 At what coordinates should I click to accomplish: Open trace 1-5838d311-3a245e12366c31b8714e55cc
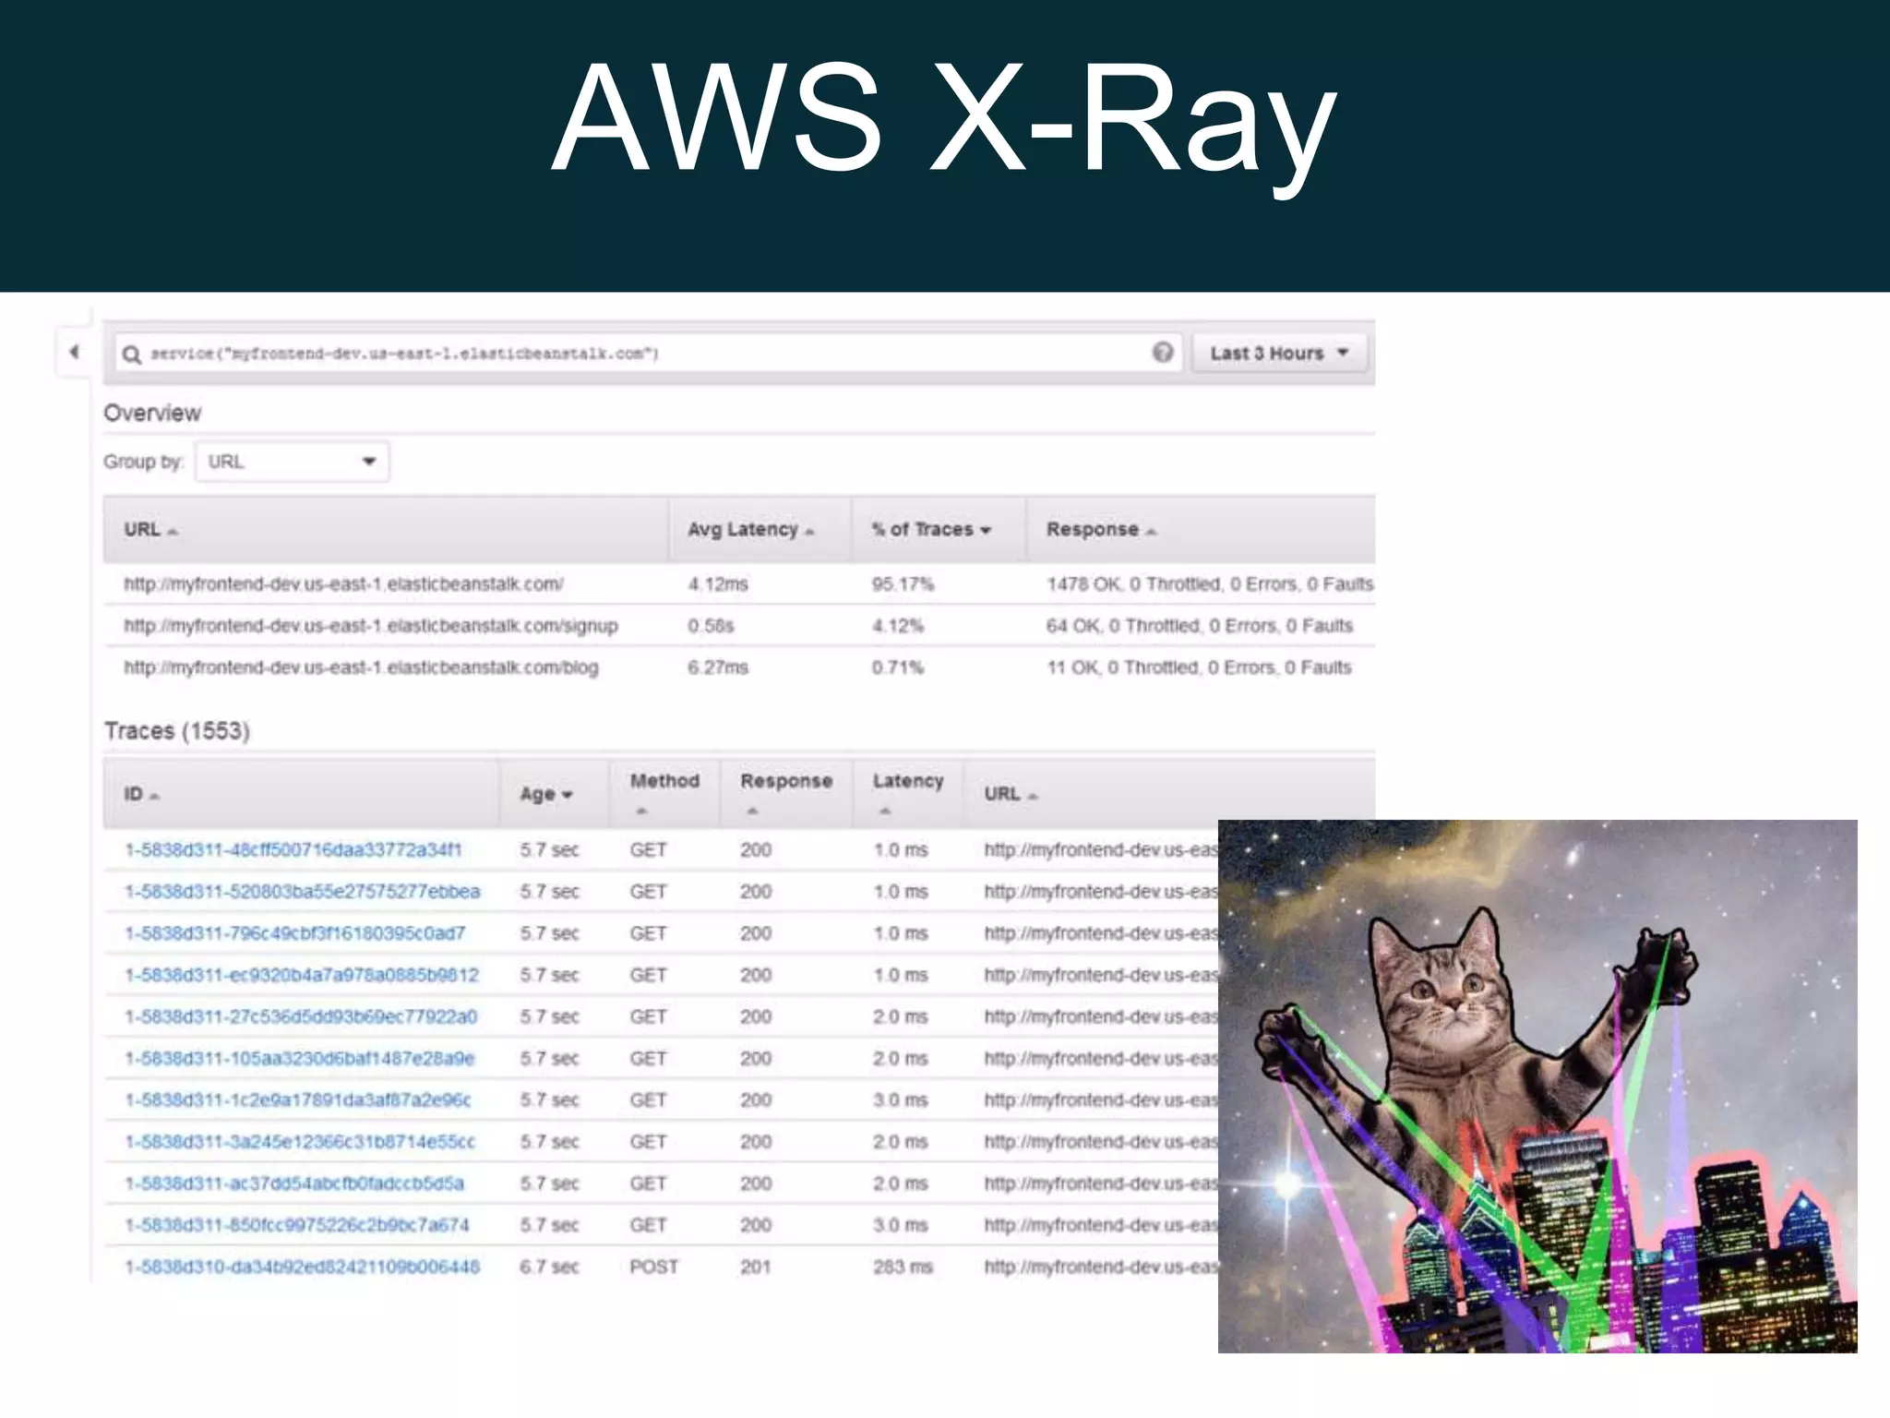299,1141
